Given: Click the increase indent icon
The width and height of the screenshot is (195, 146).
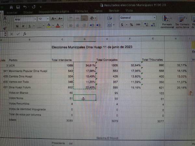Looking at the screenshot, I should click(x=98, y=25).
